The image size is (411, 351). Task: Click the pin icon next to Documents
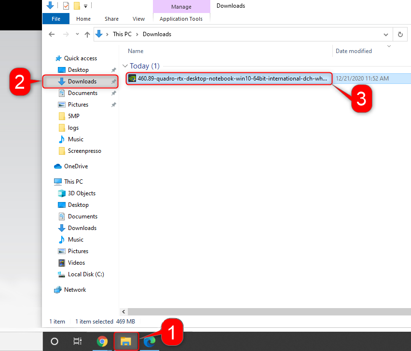pos(113,93)
